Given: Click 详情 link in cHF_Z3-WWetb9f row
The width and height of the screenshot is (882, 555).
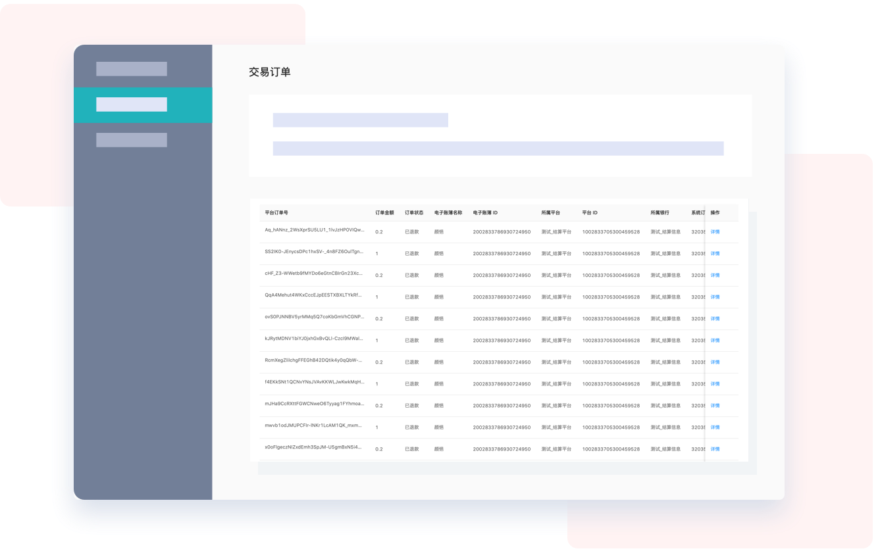Looking at the screenshot, I should coord(715,275).
